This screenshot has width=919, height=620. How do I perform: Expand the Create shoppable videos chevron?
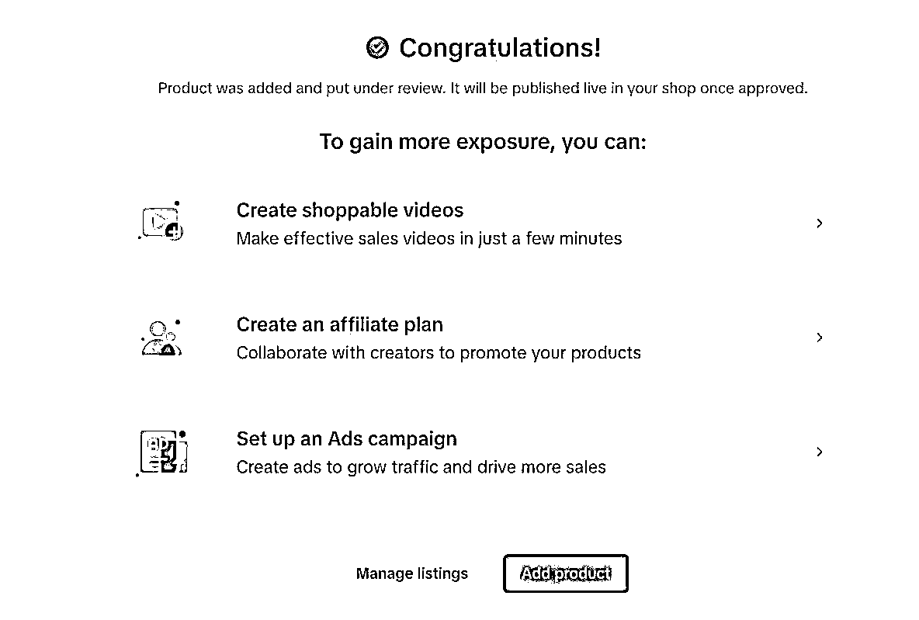coord(820,223)
